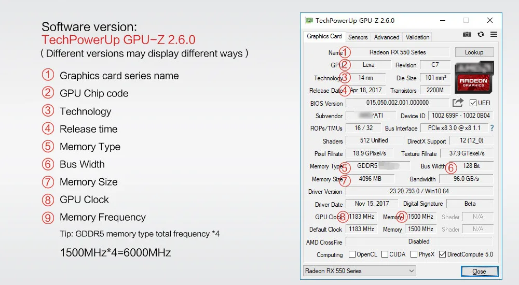Click the DirectX Support 12 (12_0) field
The image size is (519, 285).
[471, 140]
